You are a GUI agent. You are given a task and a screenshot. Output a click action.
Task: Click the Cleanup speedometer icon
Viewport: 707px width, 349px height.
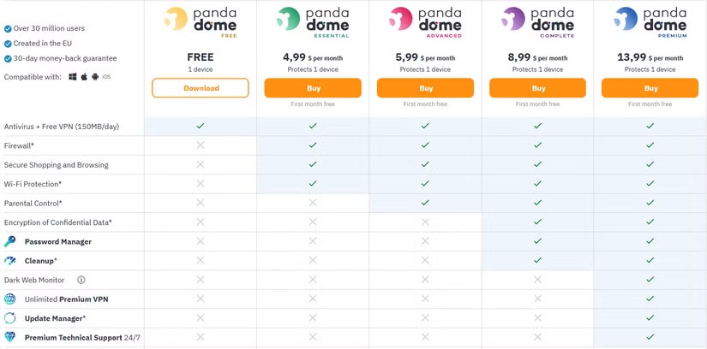(x=10, y=260)
